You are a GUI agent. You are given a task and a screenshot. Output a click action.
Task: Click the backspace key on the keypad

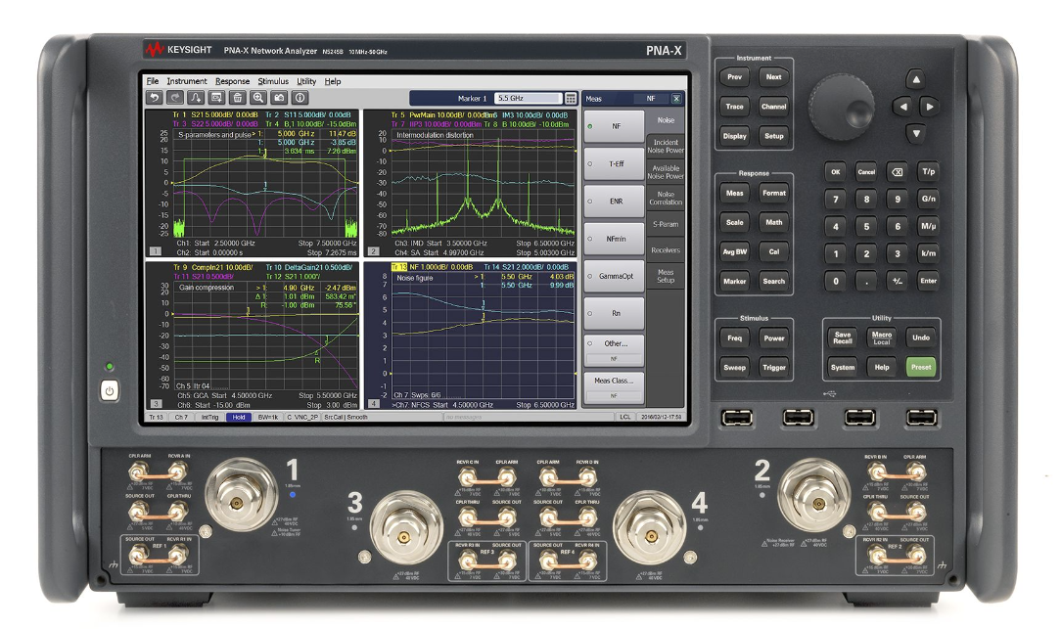point(898,172)
